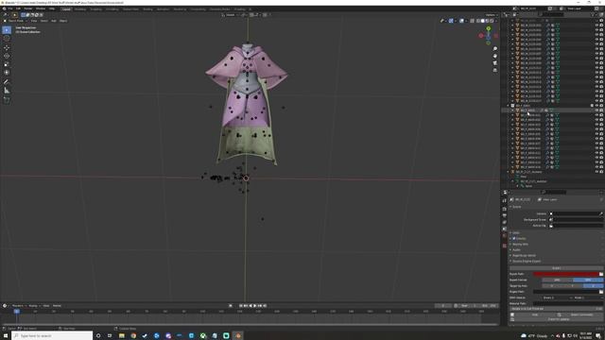Open the Global transform orientation dropdown
Viewport: 605px width, 340px height.
230,15
